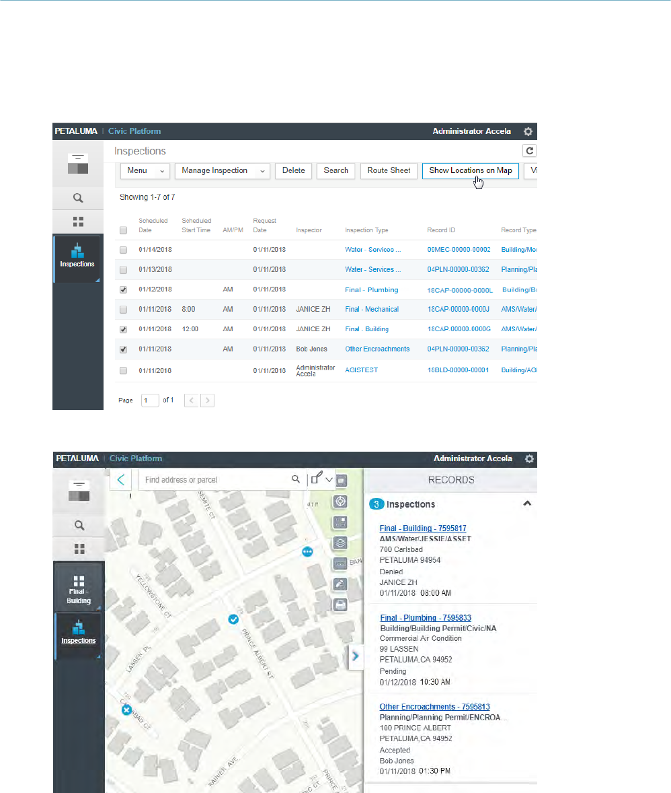
Task: Open the Final - Building - 7595817 record link
Action: tap(423, 528)
